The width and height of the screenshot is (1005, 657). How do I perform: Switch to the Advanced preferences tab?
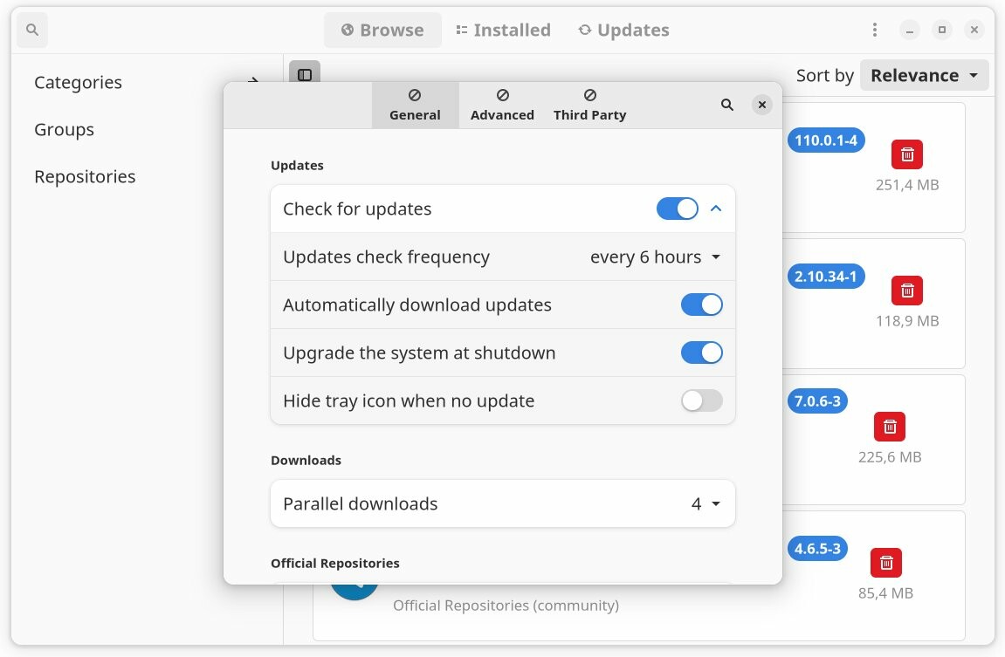[502, 105]
